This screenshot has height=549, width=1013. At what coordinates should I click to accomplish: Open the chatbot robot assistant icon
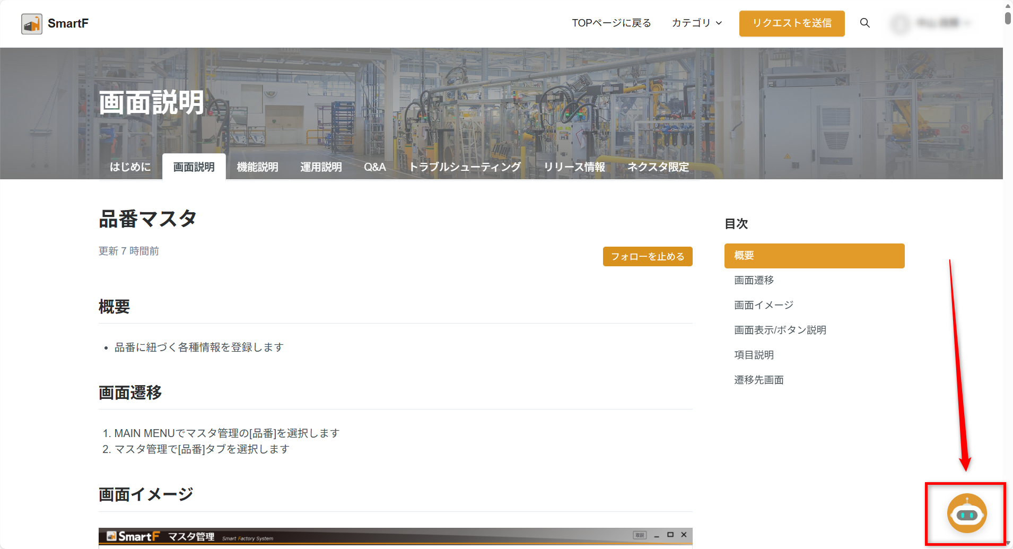tap(966, 513)
